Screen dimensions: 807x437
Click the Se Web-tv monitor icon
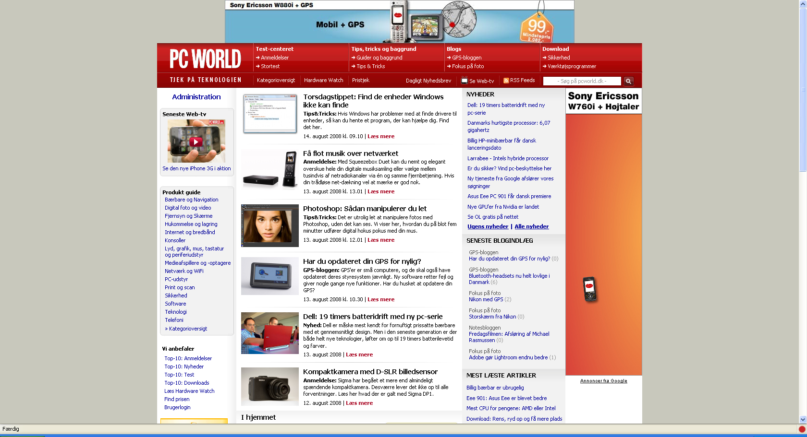point(465,81)
